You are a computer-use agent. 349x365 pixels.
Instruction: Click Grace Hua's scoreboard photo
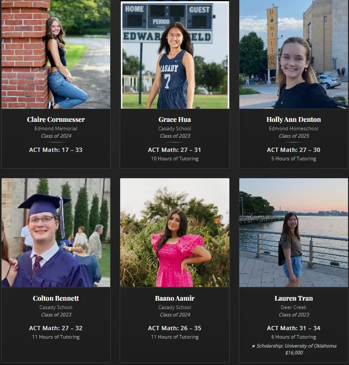click(x=174, y=55)
